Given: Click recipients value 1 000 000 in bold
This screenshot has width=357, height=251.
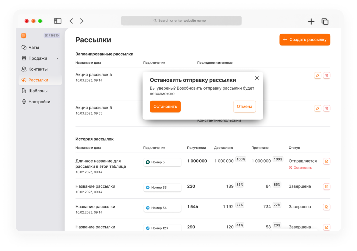Looking at the screenshot, I should coord(197,161).
